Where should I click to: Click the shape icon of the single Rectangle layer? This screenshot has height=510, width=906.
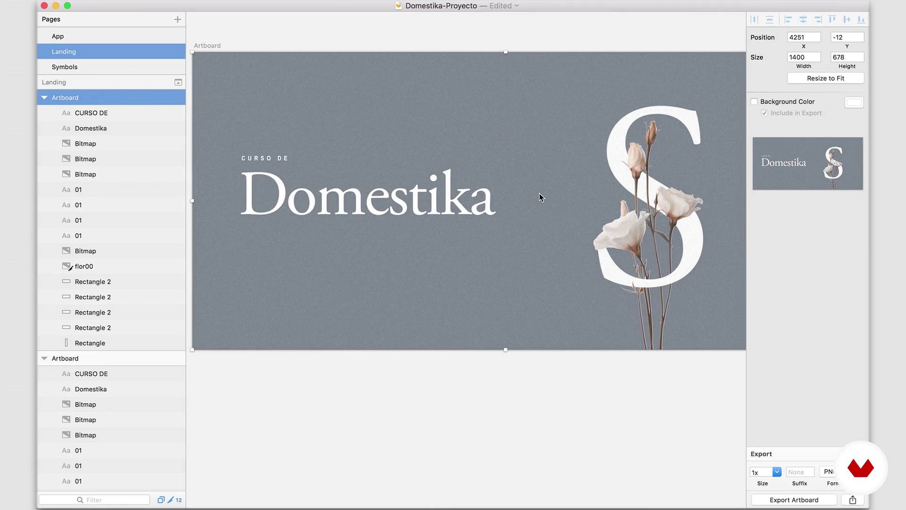tap(66, 343)
